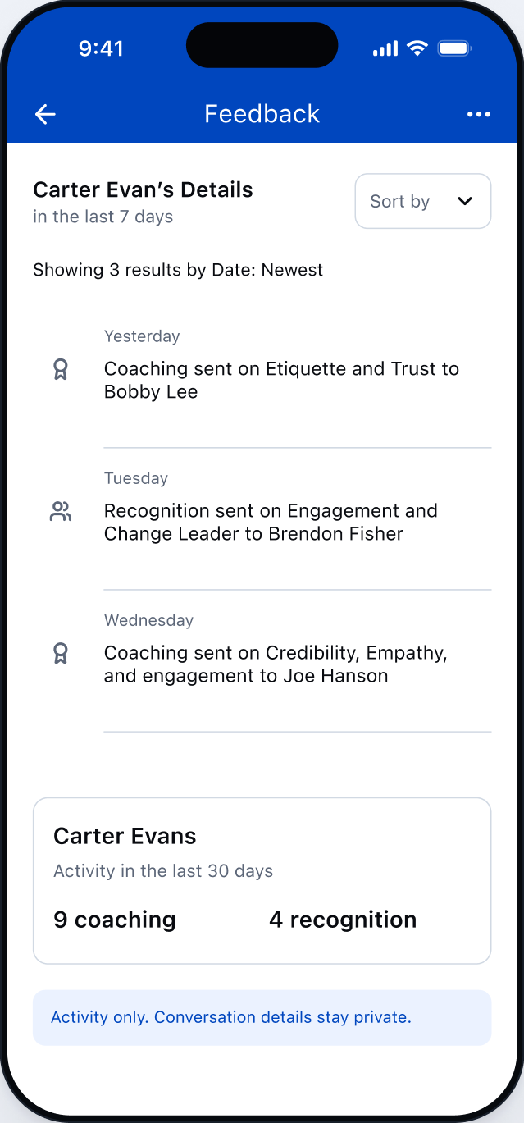
Task: Tap the battery indicator icon
Action: pyautogui.click(x=453, y=48)
